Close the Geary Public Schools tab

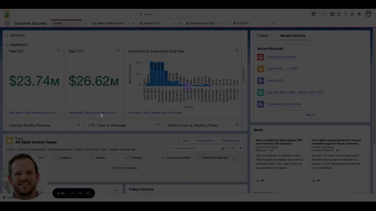tap(133, 23)
